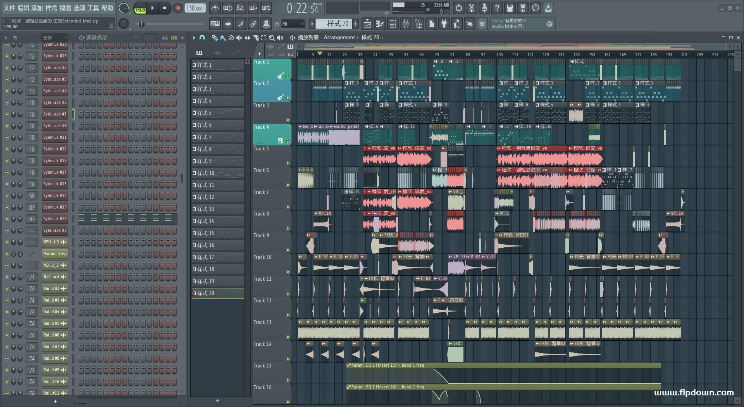Save project with the floppy disk icon

pyautogui.click(x=510, y=8)
